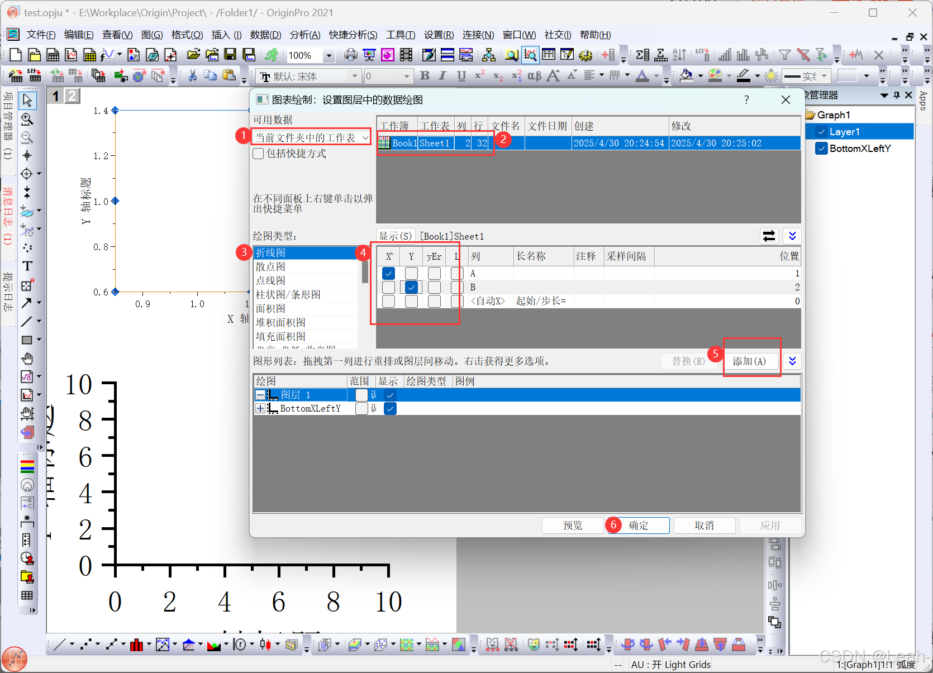The width and height of the screenshot is (933, 673).
Task: Click the Save Project toolbar icon
Action: pyautogui.click(x=231, y=55)
